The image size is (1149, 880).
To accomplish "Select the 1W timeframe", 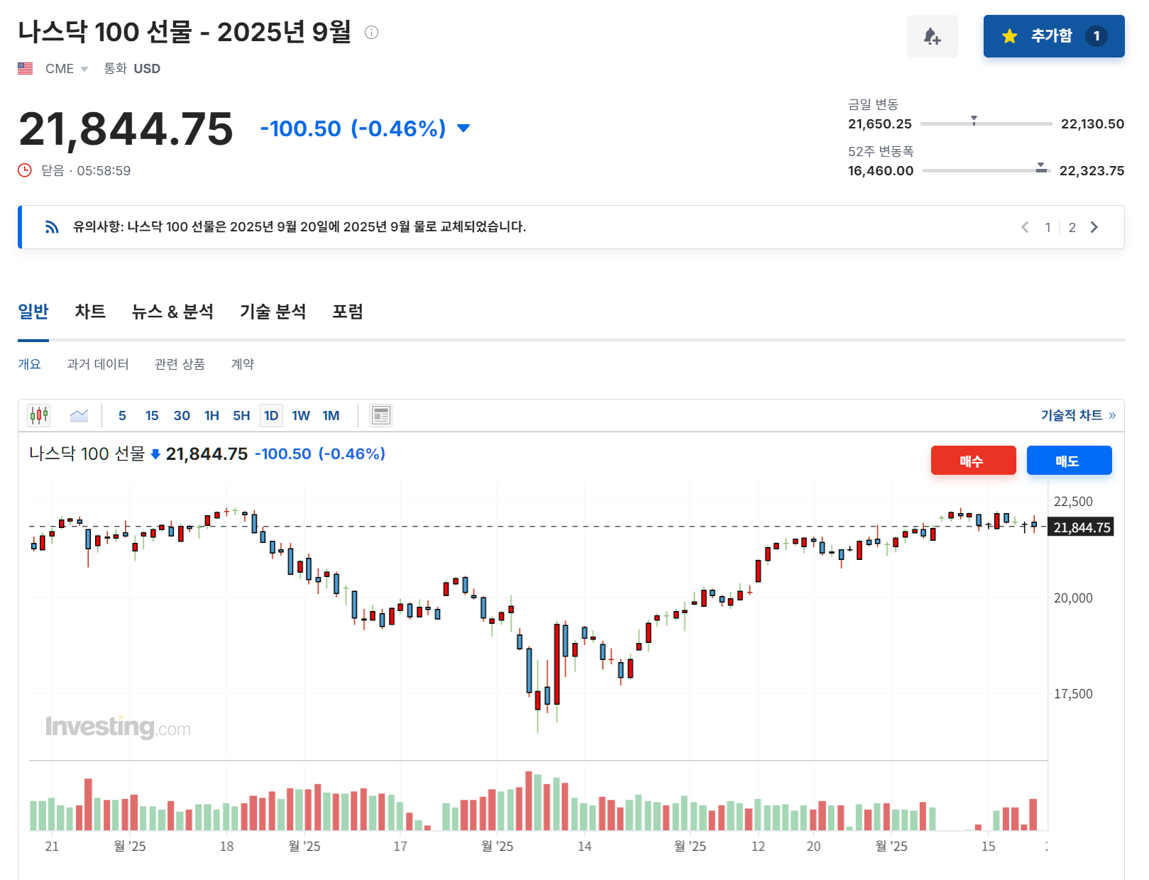I will point(300,415).
